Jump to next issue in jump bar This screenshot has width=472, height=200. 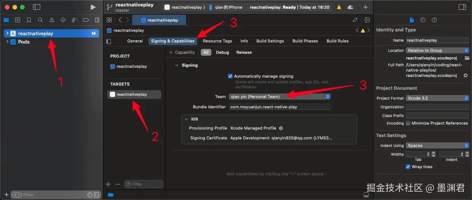(x=368, y=30)
